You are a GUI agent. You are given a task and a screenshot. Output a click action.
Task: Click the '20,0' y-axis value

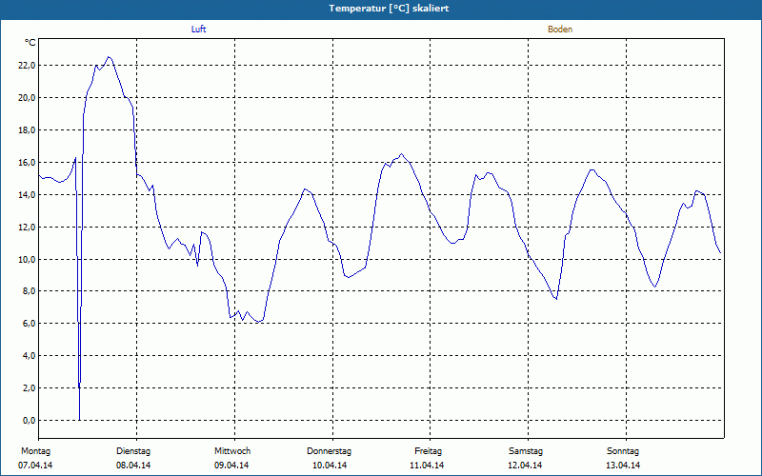27,98
